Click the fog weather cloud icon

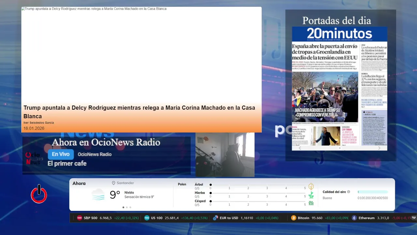pos(98,195)
